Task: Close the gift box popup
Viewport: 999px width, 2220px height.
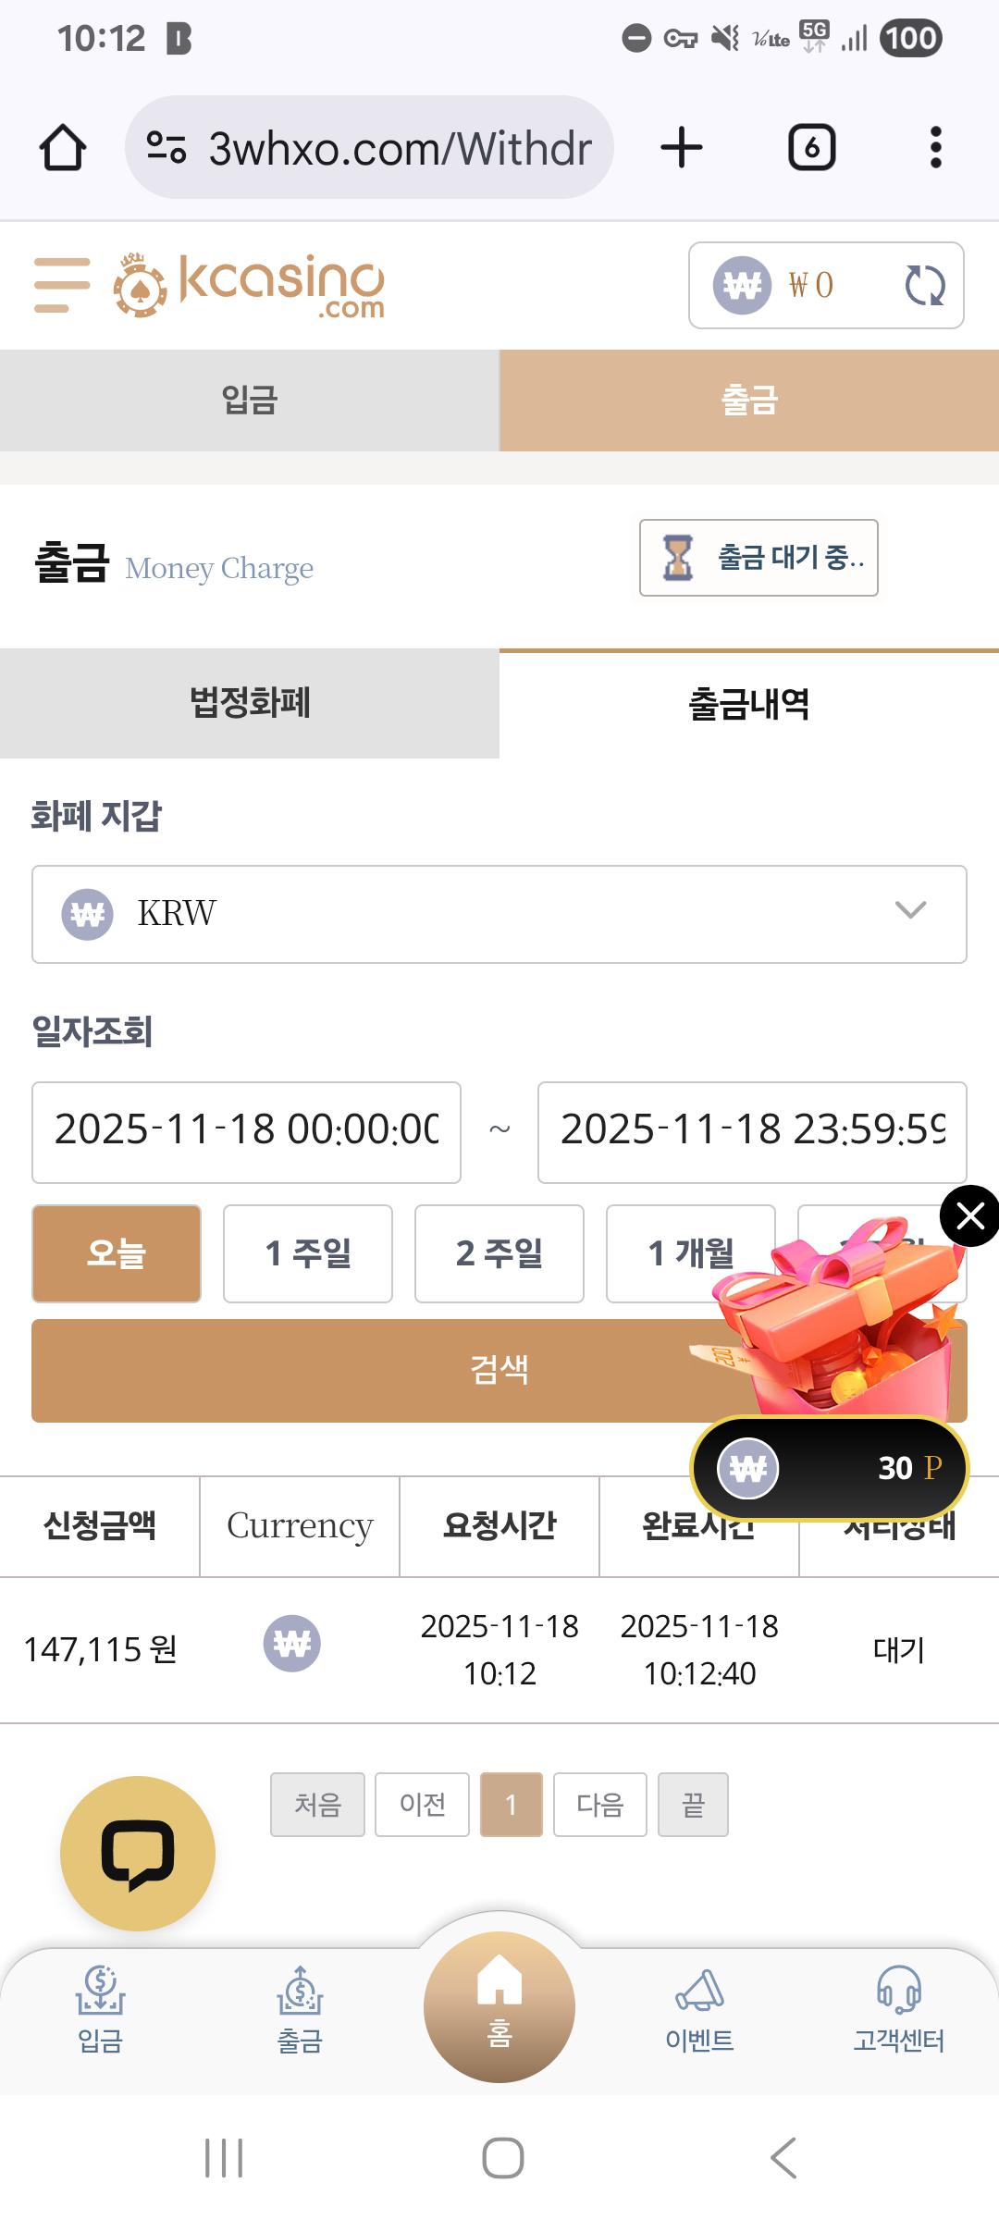Action: 968,1215
